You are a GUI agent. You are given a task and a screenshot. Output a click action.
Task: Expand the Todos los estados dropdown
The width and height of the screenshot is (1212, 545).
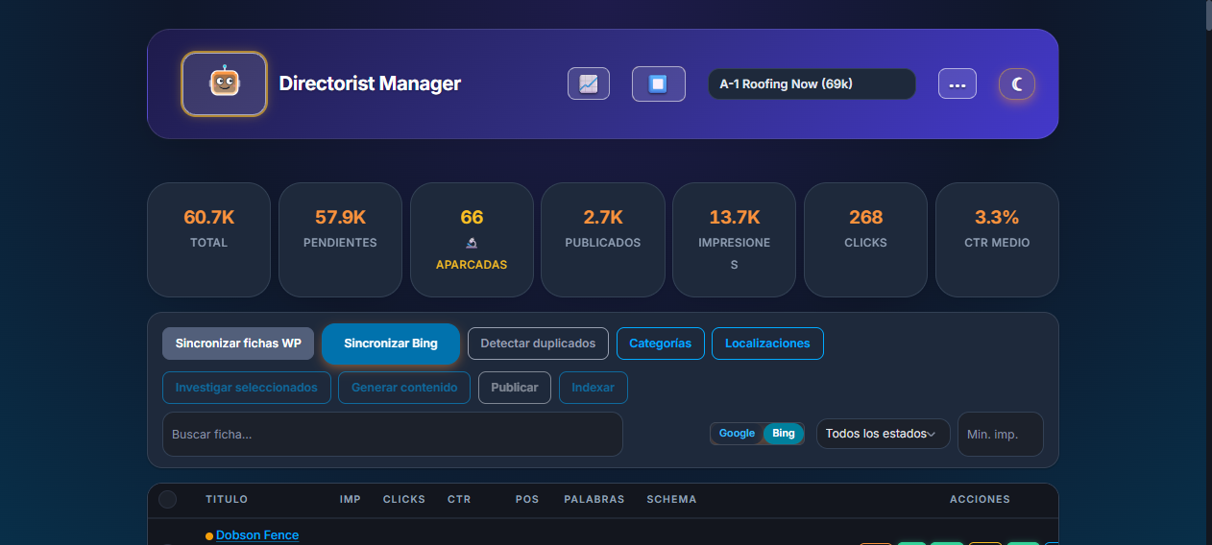pos(883,434)
